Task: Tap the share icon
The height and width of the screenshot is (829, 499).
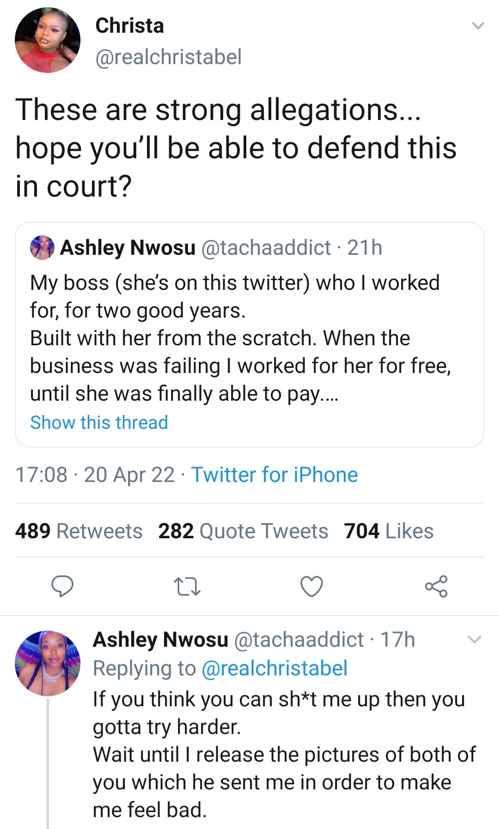Action: [x=436, y=586]
